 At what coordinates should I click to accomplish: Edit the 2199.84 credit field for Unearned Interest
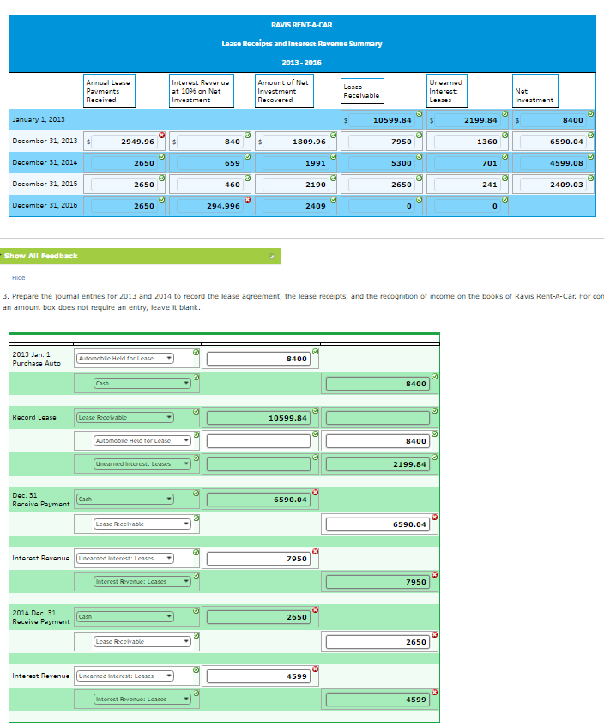(x=377, y=464)
